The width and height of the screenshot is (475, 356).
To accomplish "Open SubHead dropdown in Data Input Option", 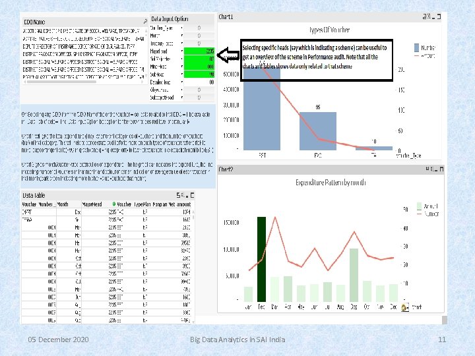I will click(182, 74).
